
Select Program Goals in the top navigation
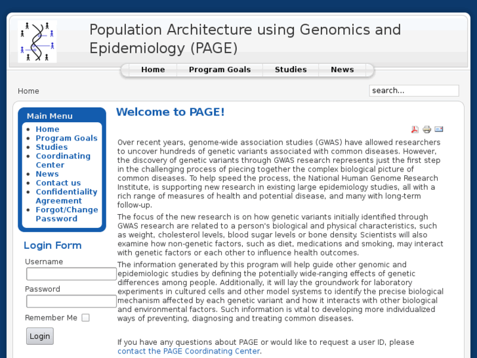coord(220,70)
